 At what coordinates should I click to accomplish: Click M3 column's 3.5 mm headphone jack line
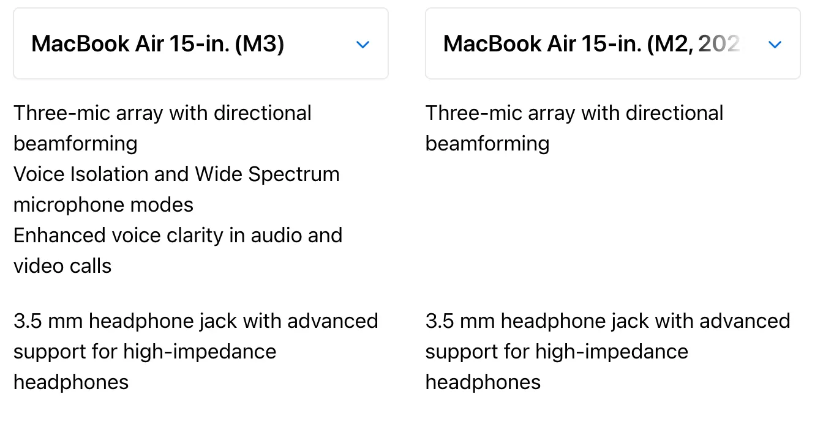[195, 321]
